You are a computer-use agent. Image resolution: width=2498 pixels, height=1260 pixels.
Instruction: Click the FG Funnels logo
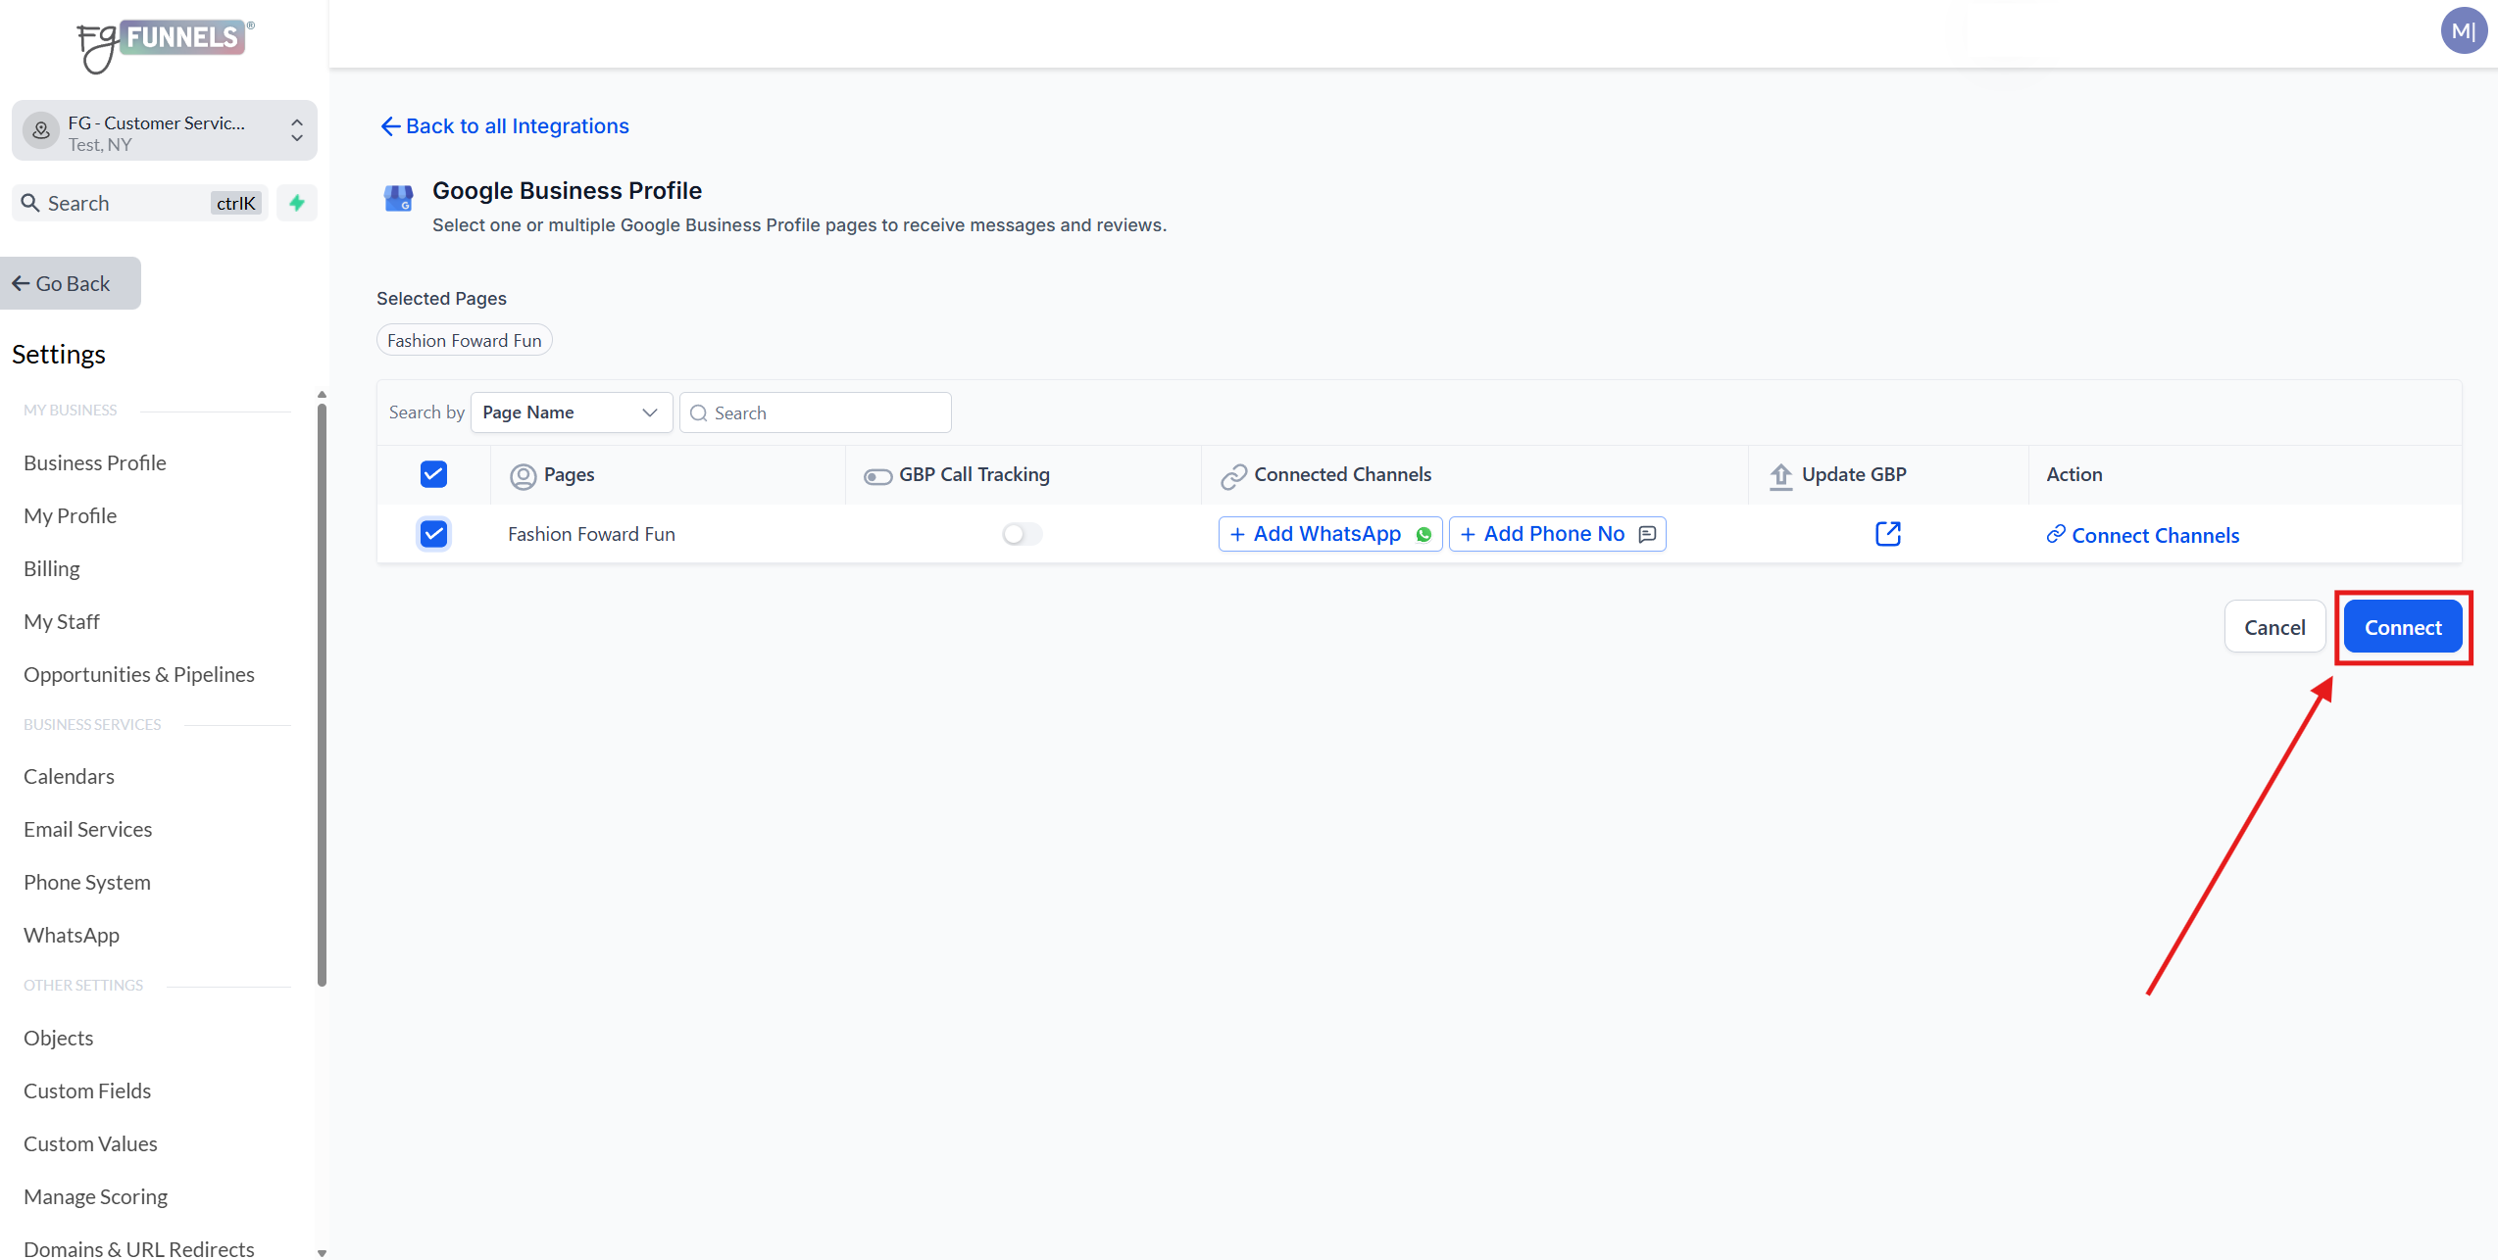pyautogui.click(x=165, y=44)
